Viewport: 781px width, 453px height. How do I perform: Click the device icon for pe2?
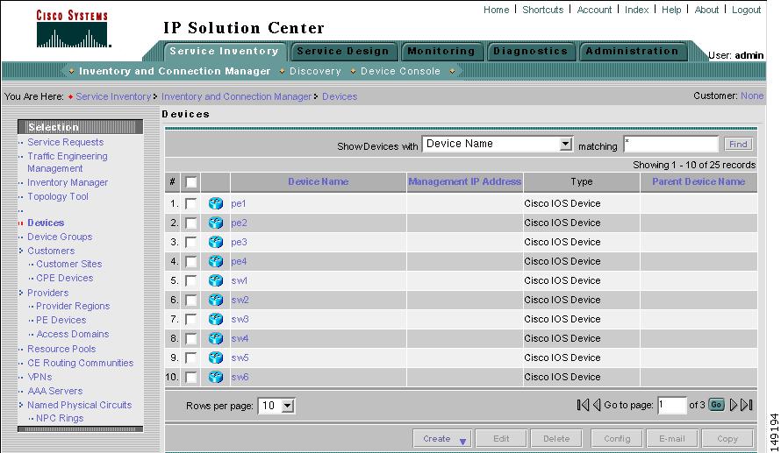[x=216, y=223]
